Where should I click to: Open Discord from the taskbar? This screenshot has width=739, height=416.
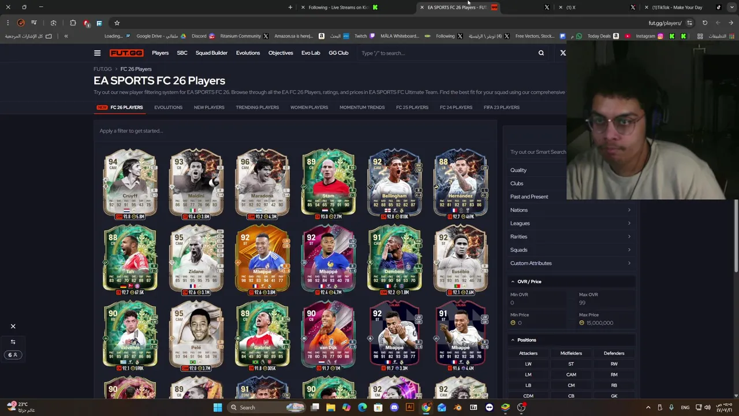[x=394, y=407]
